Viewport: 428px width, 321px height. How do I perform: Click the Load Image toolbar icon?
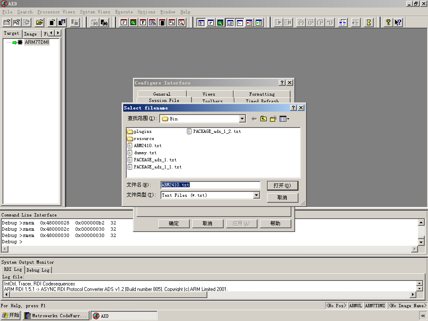(x=7, y=23)
